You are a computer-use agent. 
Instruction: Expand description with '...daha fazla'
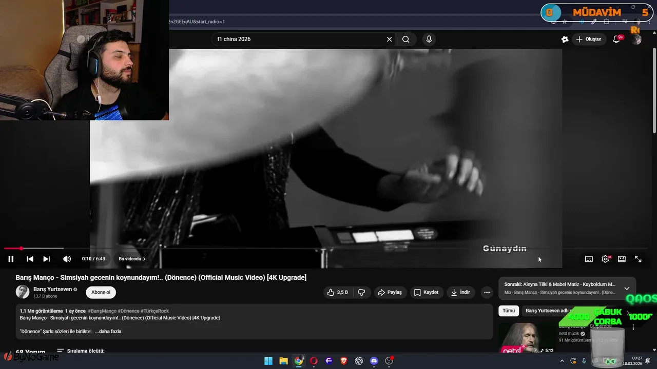click(x=108, y=332)
